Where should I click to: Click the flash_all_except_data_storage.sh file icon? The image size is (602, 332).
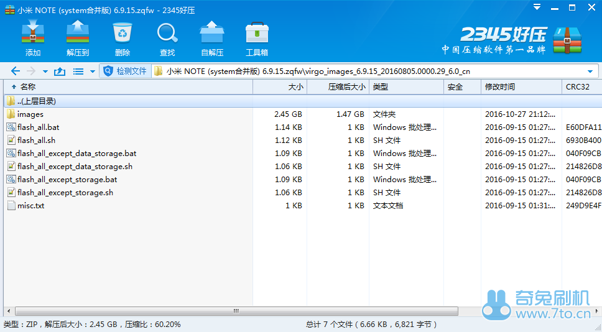(11, 166)
